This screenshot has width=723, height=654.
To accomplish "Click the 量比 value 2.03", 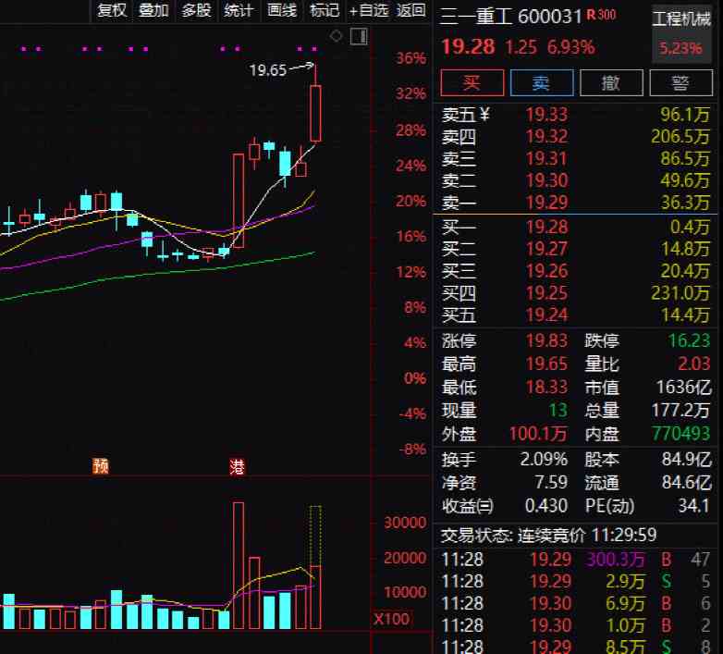I will (x=694, y=364).
